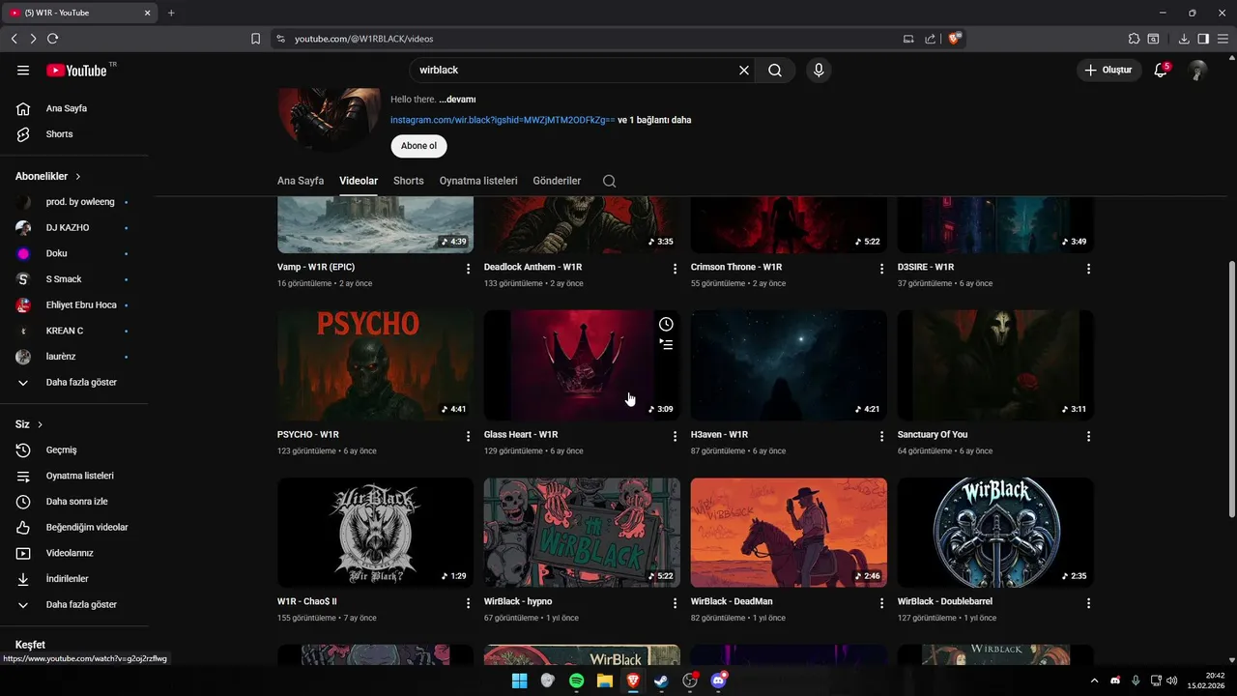Add Glass Heart to queue

coord(666,344)
